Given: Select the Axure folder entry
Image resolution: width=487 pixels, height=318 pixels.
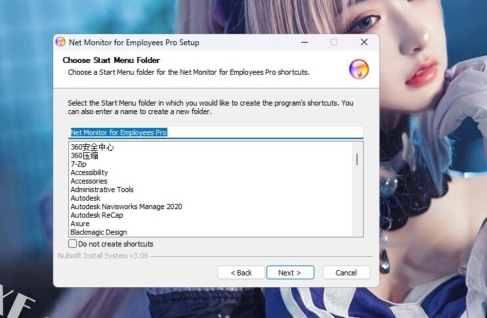Looking at the screenshot, I should (x=80, y=224).
